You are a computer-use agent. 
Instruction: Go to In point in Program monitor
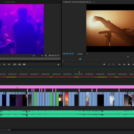click(119, 64)
